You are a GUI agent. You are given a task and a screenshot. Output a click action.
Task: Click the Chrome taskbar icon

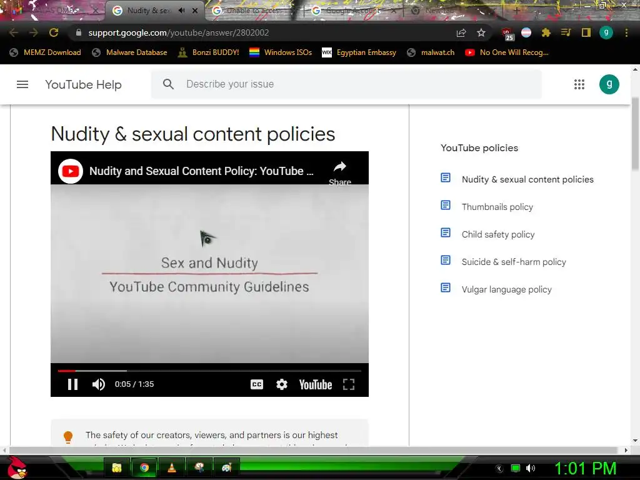coord(144,467)
